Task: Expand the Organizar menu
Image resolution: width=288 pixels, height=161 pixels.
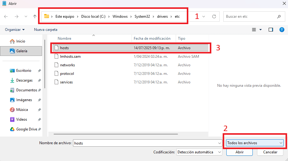Action: coord(15,30)
